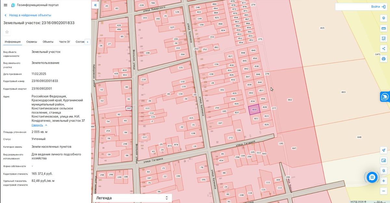Screen dimensions: 390x203
Task: Open the round blue chat button
Action: [x=372, y=177]
